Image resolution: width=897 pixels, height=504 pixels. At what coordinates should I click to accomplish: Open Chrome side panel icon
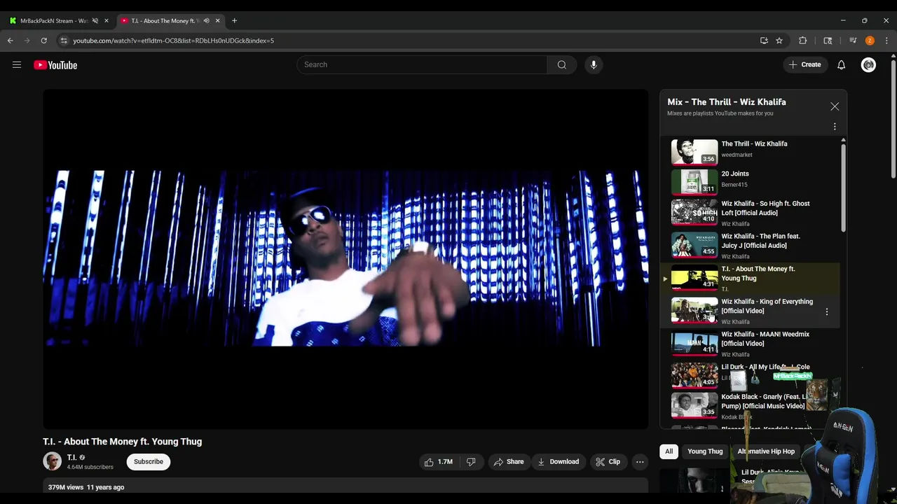point(828,41)
